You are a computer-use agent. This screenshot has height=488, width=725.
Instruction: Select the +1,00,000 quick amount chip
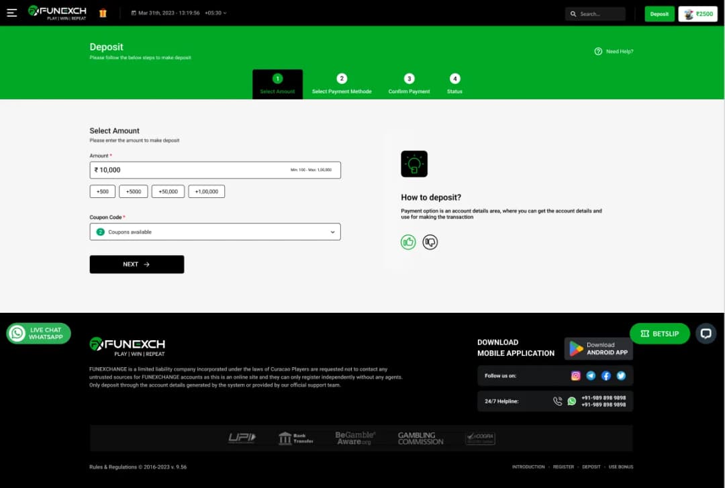[x=206, y=191]
